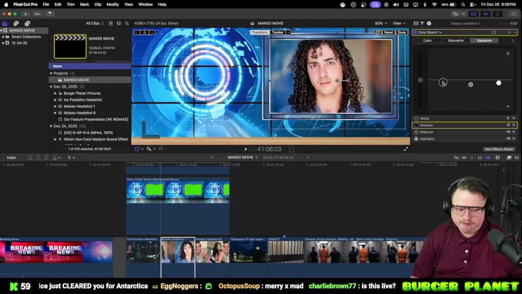Open the Color inspector triangle icon
The width and height of the screenshot is (522, 294).
click(x=422, y=23)
